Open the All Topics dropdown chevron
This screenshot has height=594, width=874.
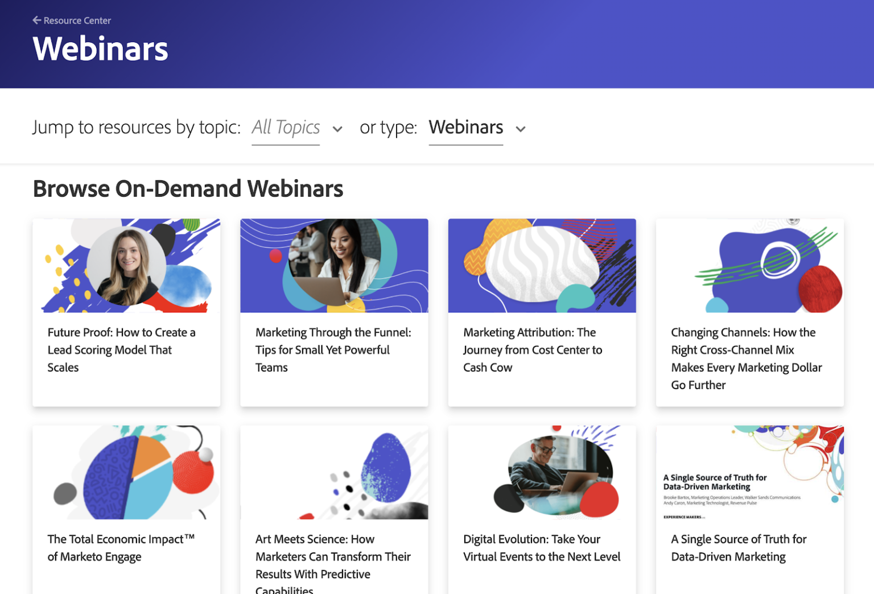tap(338, 129)
